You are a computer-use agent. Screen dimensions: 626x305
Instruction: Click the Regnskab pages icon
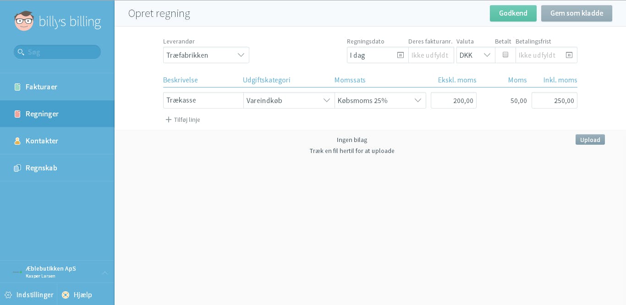tap(17, 168)
